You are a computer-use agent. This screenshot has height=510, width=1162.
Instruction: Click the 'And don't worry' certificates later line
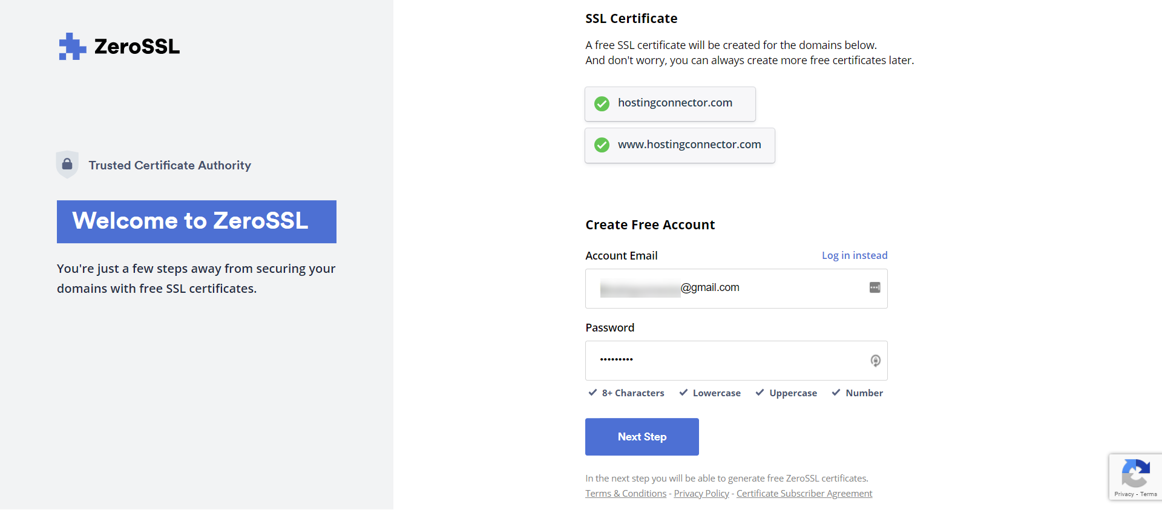click(x=750, y=60)
